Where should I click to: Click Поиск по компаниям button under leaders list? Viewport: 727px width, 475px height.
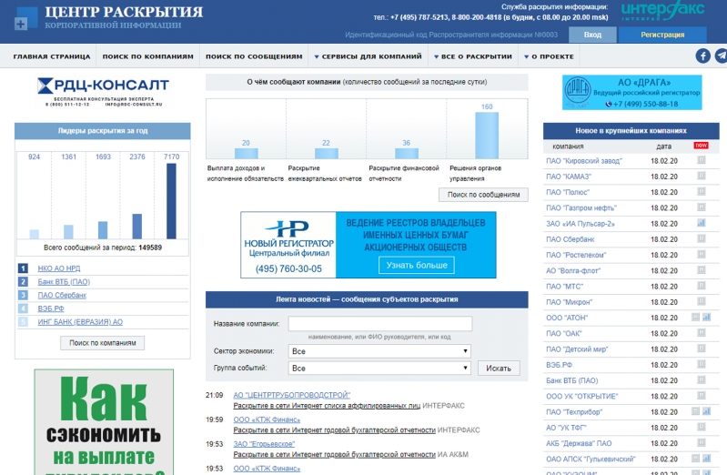103,343
